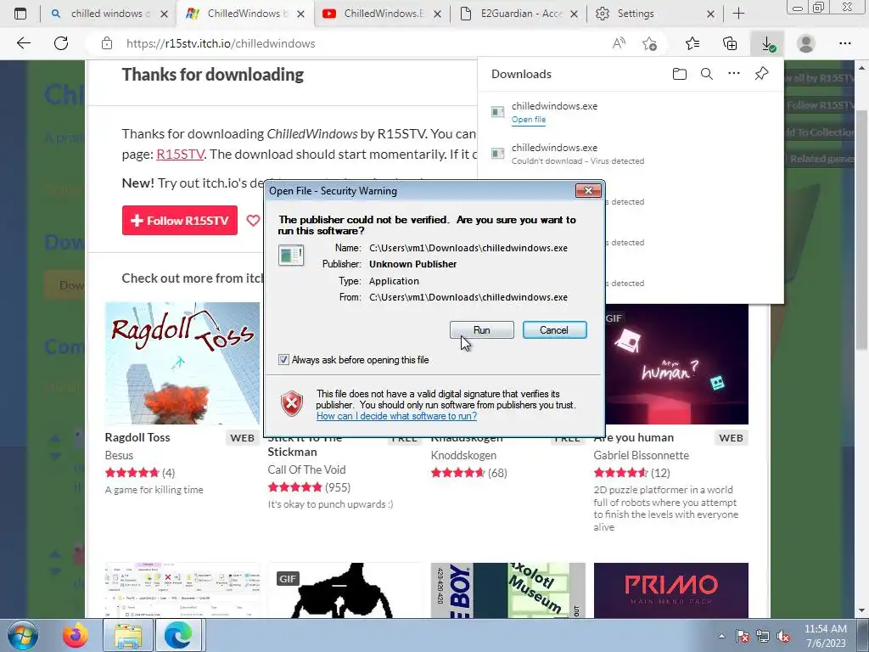This screenshot has height=652, width=869.
Task: Close the Settings tab
Action: [x=710, y=14]
